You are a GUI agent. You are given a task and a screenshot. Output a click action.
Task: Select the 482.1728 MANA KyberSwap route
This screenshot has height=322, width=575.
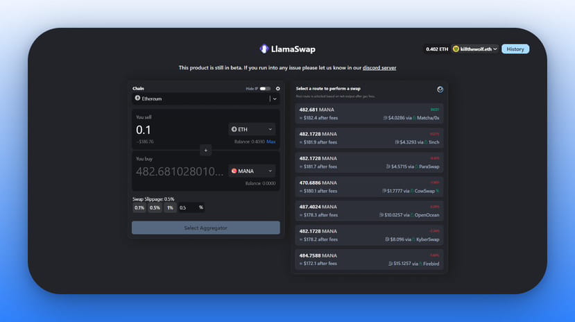tap(369, 235)
